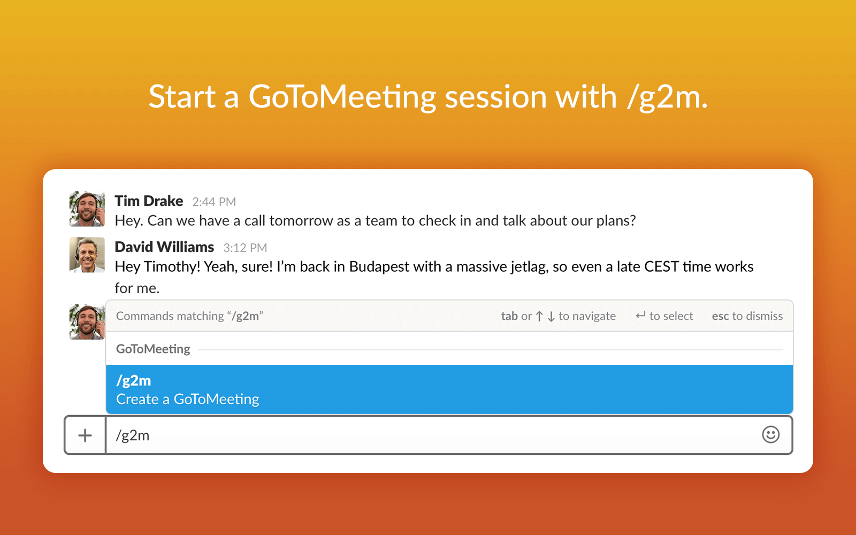Click Tim Drake's message about a call tomorrow
The height and width of the screenshot is (535, 856).
click(x=375, y=220)
